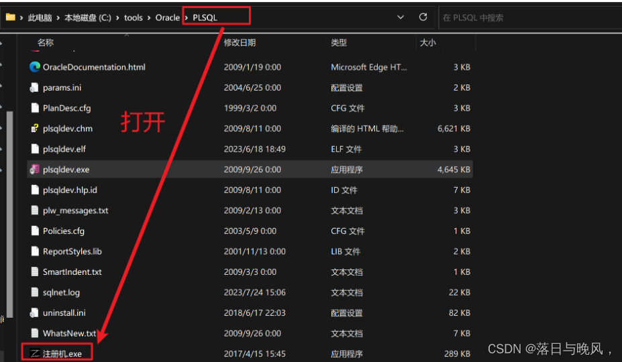
Task: Click the sqlnet.log file icon
Action: (35, 292)
